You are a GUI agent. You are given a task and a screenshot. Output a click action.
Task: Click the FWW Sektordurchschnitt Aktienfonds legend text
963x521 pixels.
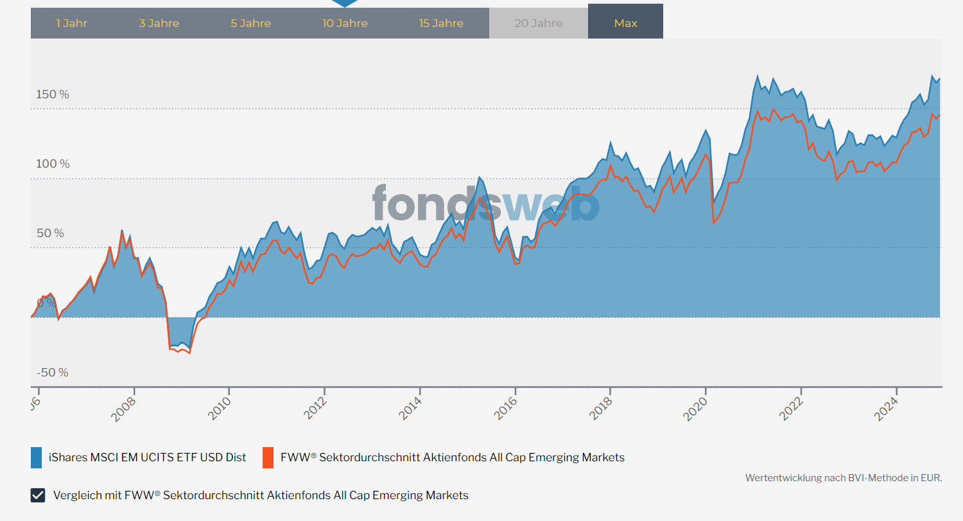point(452,457)
